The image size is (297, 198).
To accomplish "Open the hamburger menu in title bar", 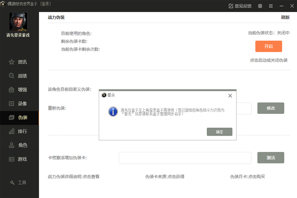I will click(271, 6).
